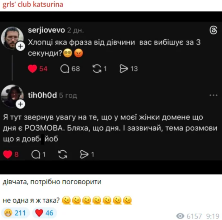Image resolution: width=222 pixels, height=220 pixels.
Task: Like tih0h0d's reply with the heart icon
Action: [8, 154]
